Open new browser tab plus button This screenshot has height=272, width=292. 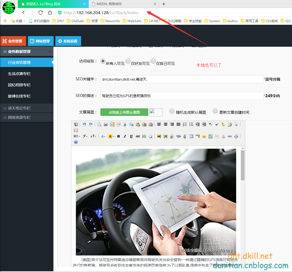164,4
